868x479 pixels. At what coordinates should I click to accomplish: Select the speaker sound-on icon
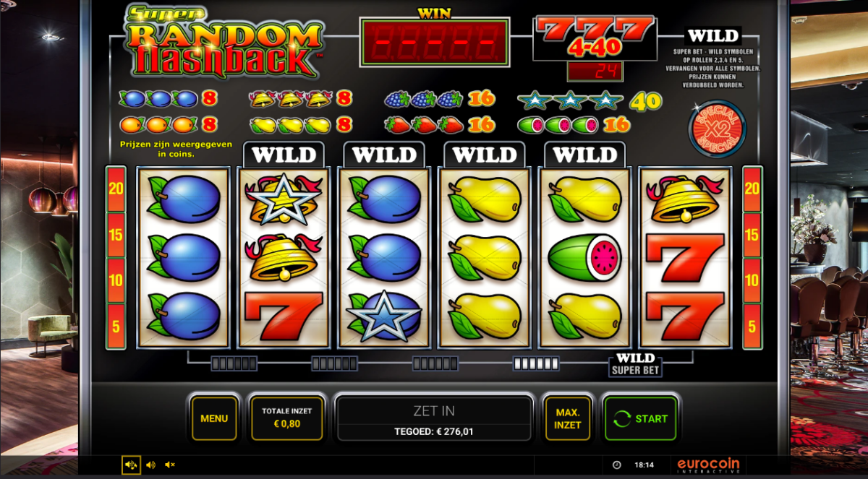click(150, 465)
